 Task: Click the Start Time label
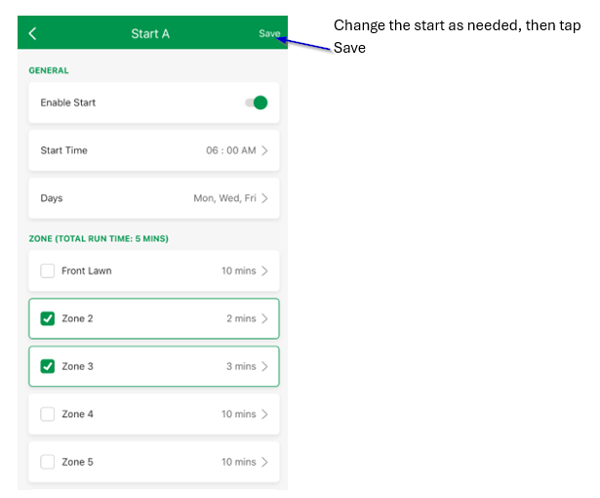coord(64,150)
